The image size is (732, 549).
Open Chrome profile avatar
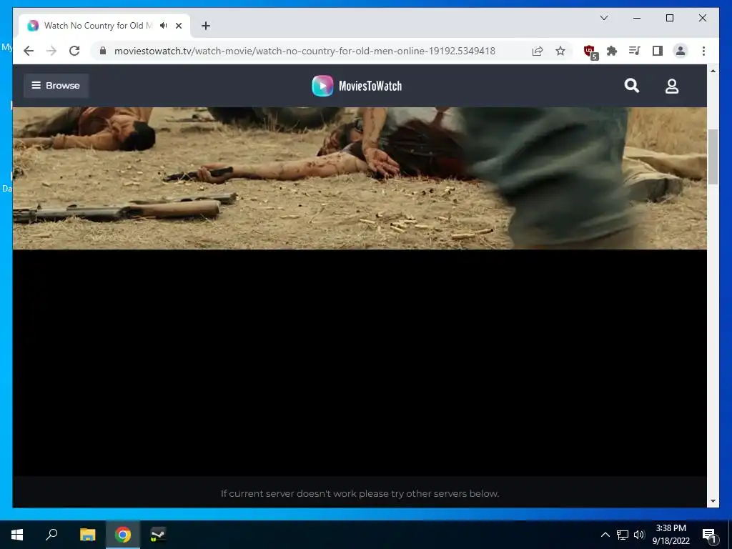[681, 51]
